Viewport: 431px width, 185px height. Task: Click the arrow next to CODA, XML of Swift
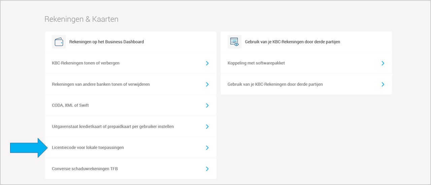(x=207, y=105)
